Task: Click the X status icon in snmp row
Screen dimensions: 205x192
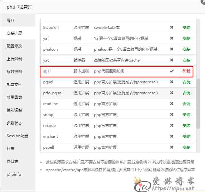Action: [172, 114]
